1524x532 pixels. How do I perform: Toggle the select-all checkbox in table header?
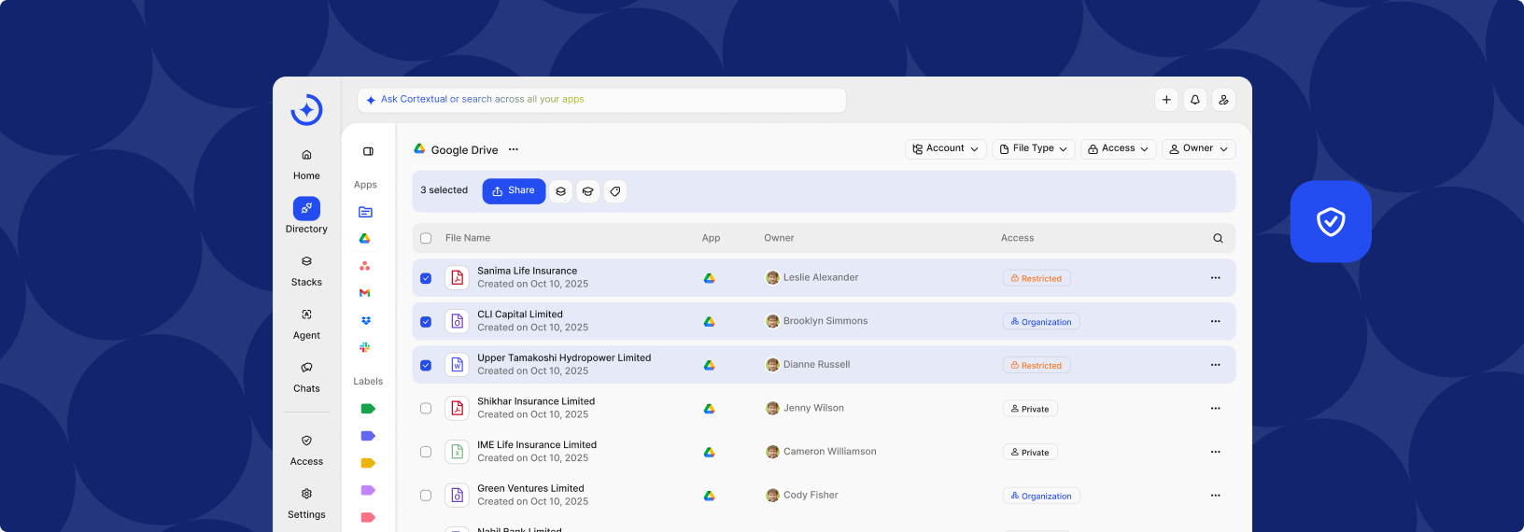(x=426, y=238)
